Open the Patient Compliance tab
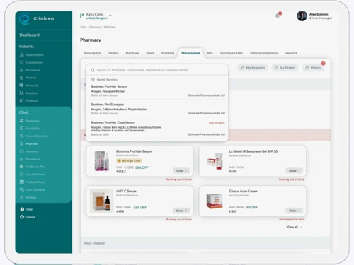Screen dimensions: 354x265 point(264,53)
